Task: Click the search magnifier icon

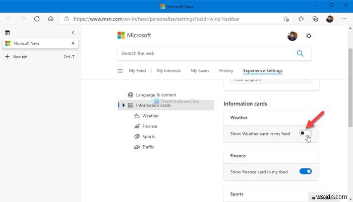Action: (301, 53)
